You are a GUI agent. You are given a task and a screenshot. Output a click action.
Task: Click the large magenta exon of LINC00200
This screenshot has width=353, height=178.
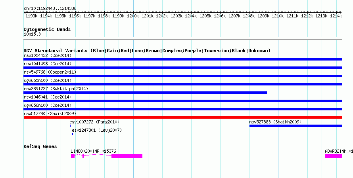click(x=127, y=156)
